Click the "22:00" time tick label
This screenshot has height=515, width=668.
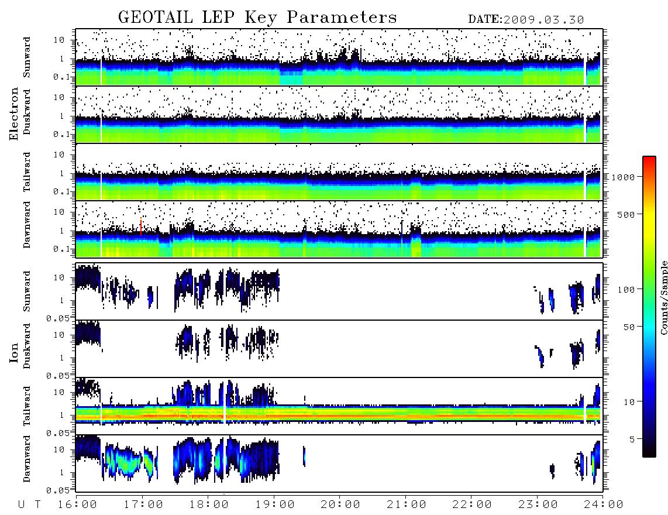coord(472,504)
